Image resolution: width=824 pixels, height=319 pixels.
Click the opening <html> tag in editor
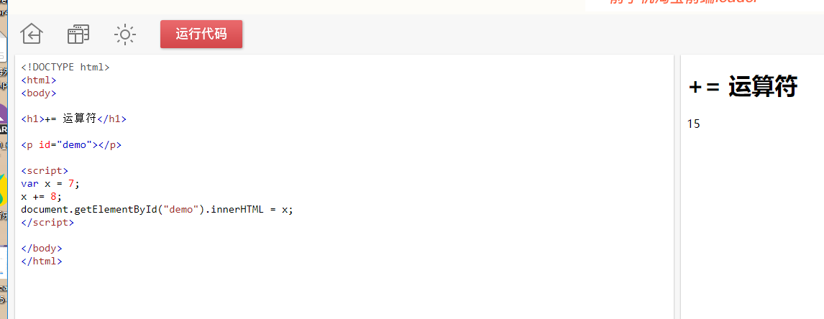point(38,80)
